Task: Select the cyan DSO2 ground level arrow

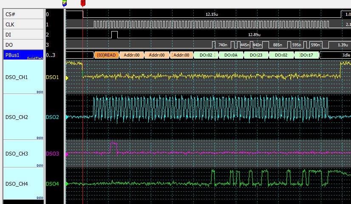Action: (67, 117)
